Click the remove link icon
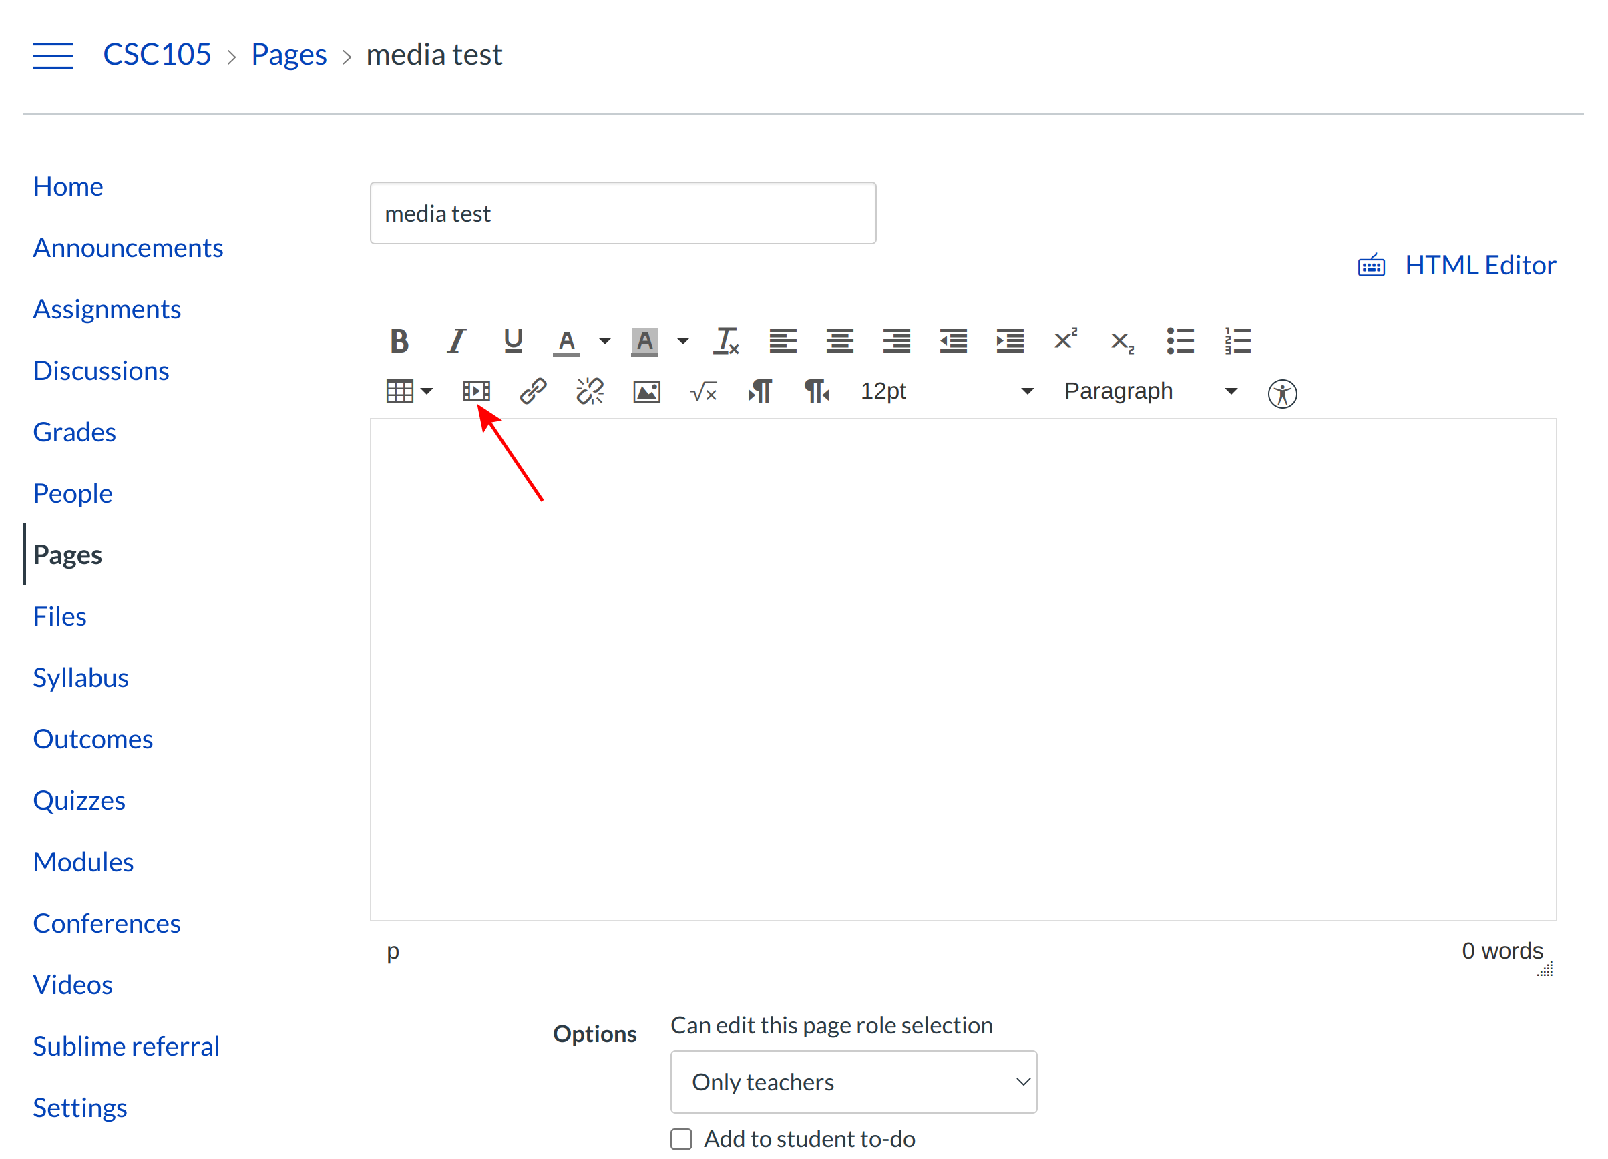This screenshot has height=1159, width=1608. click(590, 391)
